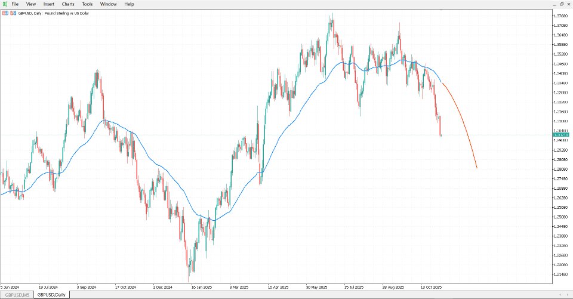Show the Tools menu
573x299 pixels.
click(x=87, y=4)
